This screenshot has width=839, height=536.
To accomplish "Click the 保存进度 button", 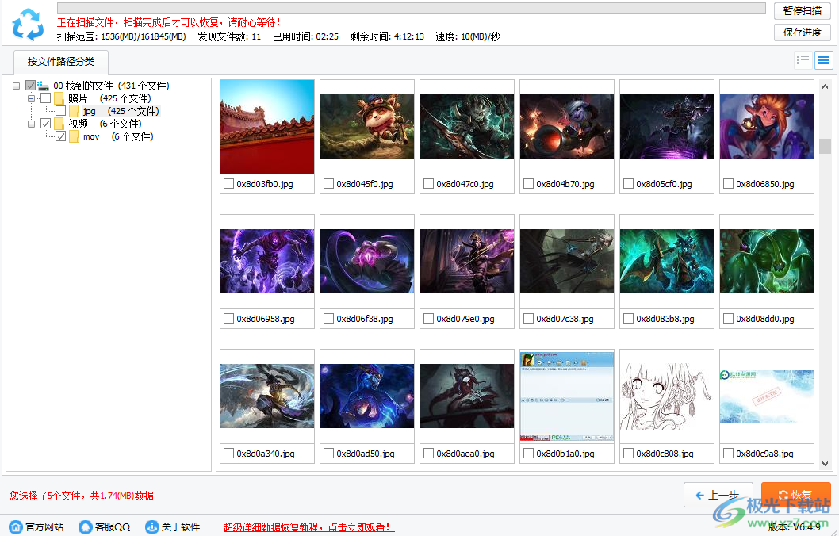I will 802,33.
